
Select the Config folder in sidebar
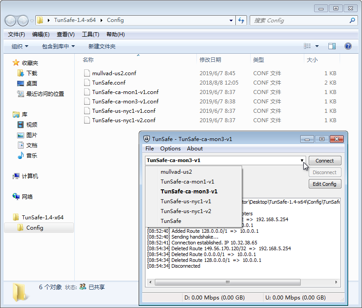[39, 228]
